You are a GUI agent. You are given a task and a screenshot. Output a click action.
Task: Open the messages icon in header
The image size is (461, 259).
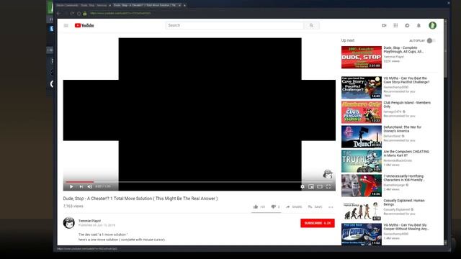[x=407, y=26]
